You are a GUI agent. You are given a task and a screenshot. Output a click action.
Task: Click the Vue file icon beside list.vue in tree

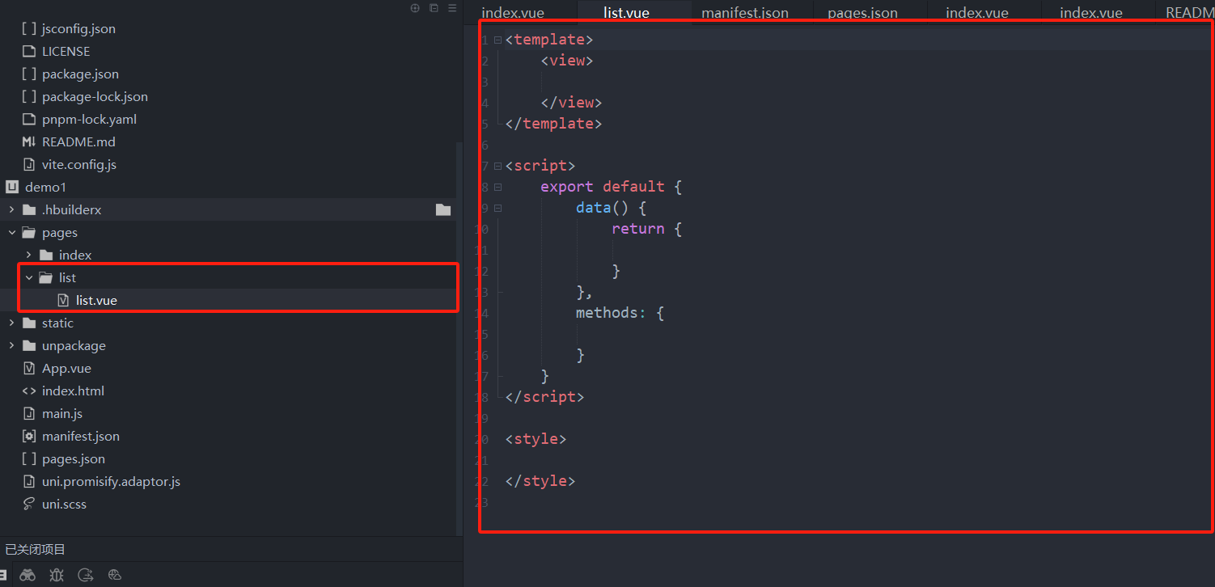pyautogui.click(x=63, y=300)
